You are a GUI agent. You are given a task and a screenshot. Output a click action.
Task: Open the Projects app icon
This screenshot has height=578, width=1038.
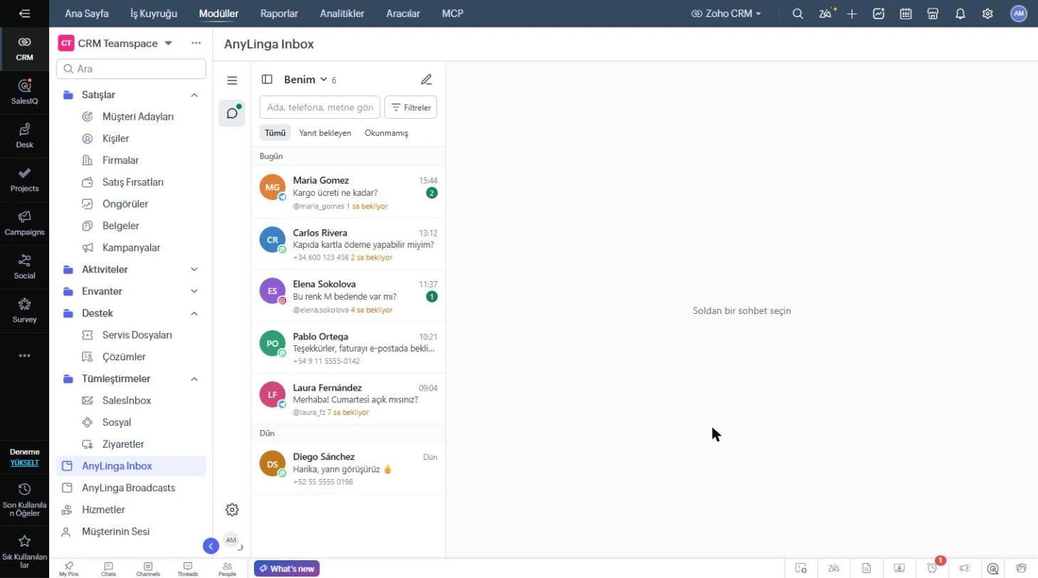(24, 179)
